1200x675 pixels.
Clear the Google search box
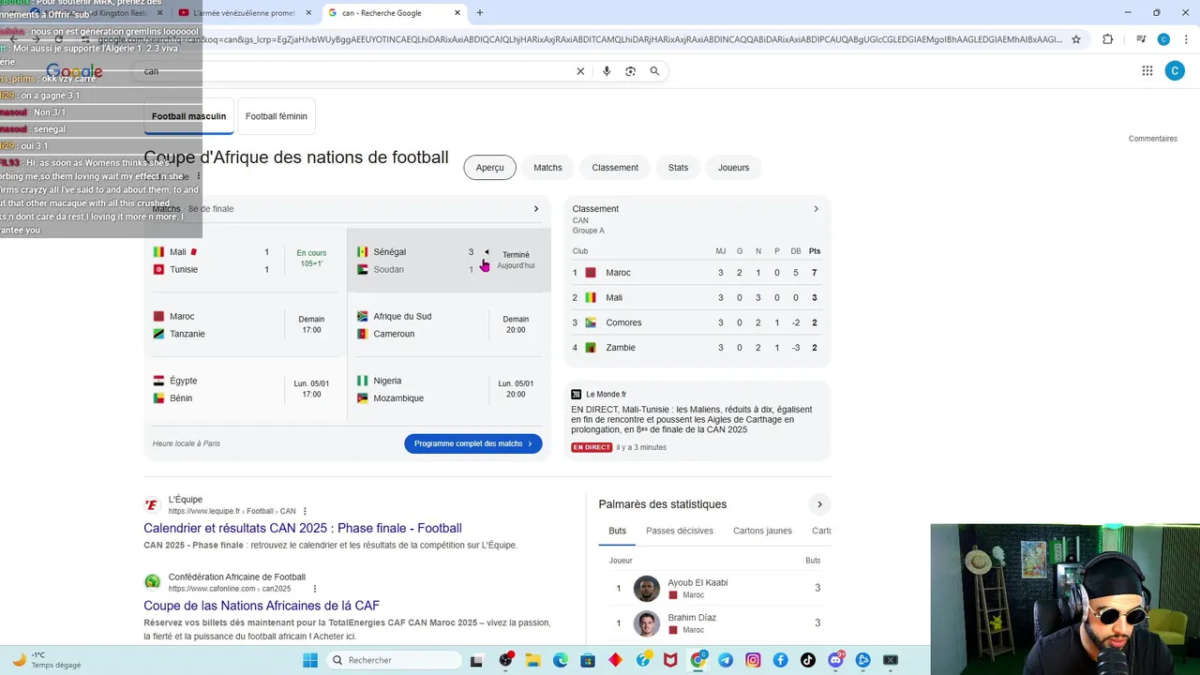pos(580,71)
